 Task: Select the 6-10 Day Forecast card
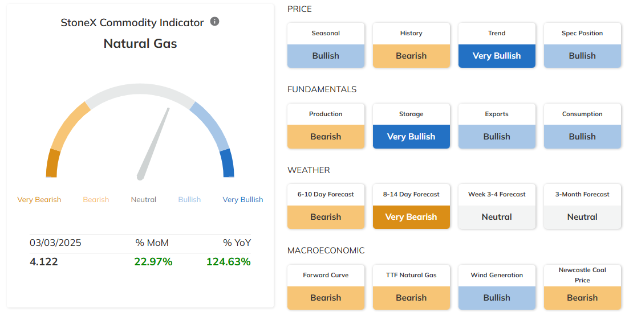(326, 206)
